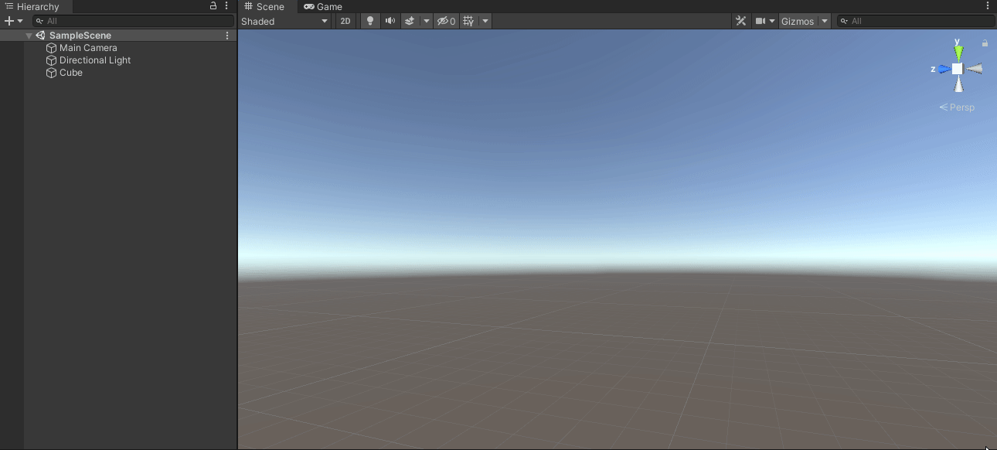997x450 pixels.
Task: Open the Scene view three-dot menu
Action: pyautogui.click(x=988, y=6)
